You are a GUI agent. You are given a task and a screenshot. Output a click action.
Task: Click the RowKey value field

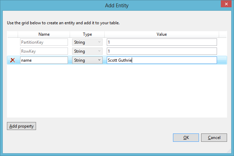pyautogui.click(x=162, y=51)
